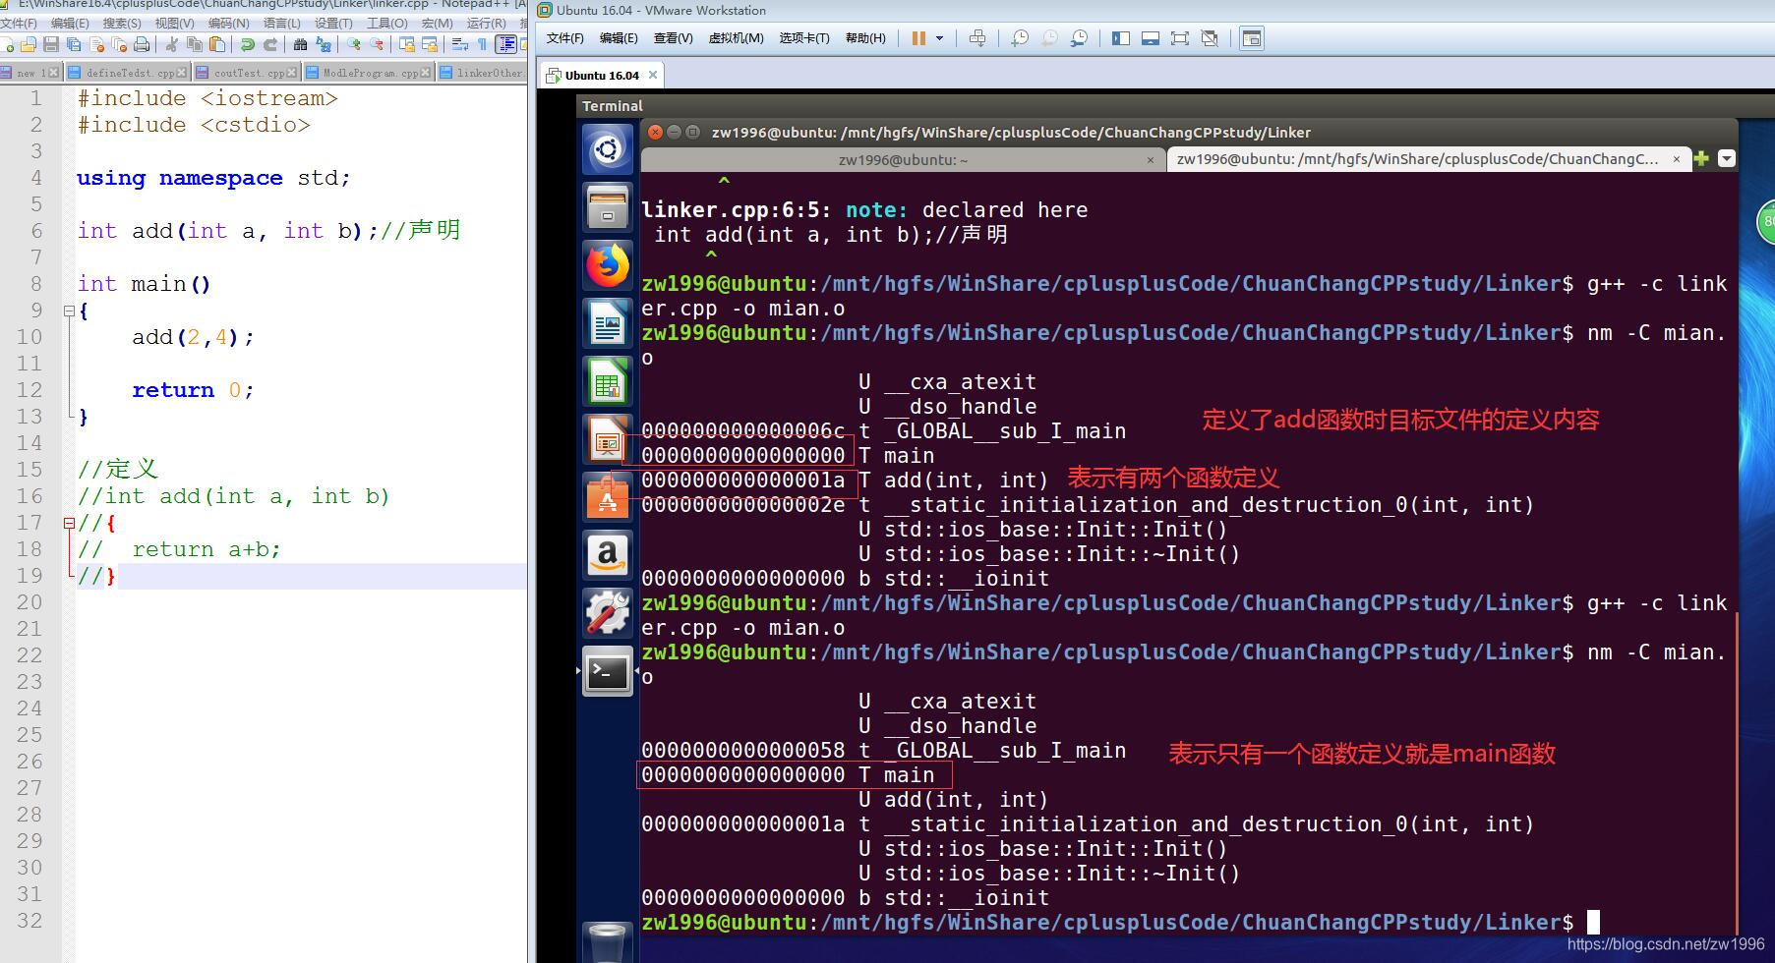Open LibreOffice Calc from the launcher
The width and height of the screenshot is (1775, 963).
[x=608, y=381]
